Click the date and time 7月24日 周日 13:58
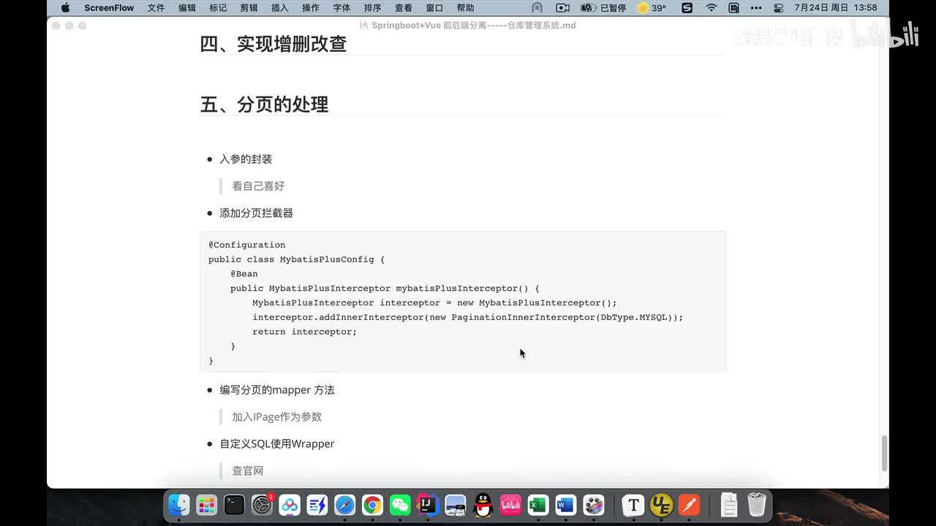The image size is (936, 526). [x=834, y=8]
